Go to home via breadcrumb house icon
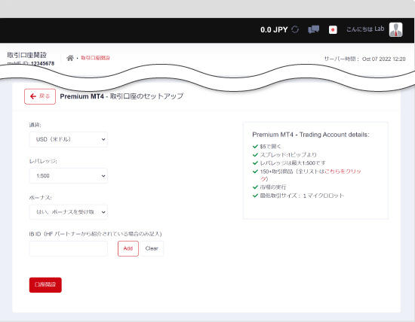Image resolution: width=415 pixels, height=322 pixels. pos(70,58)
